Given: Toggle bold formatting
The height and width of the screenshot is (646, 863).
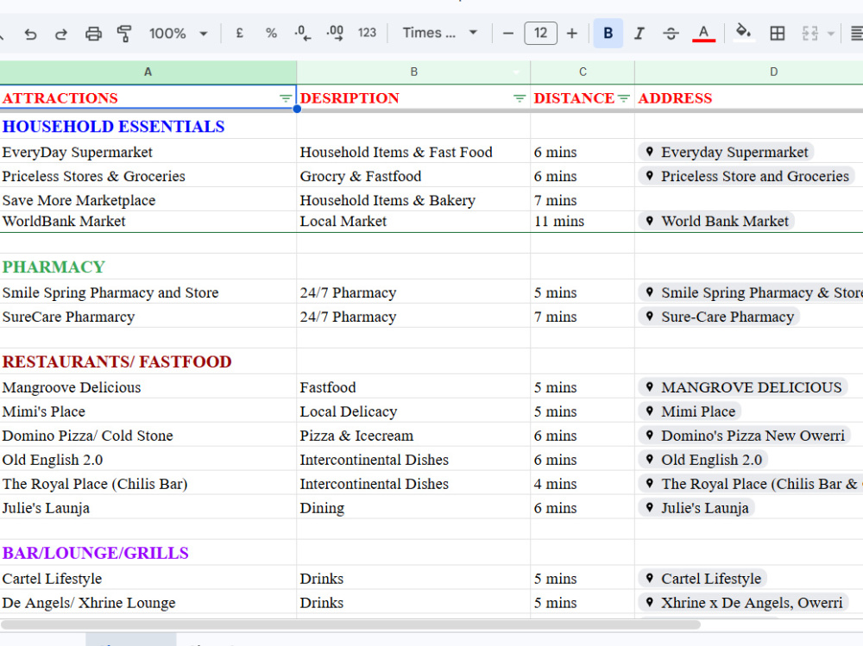Looking at the screenshot, I should (x=608, y=34).
